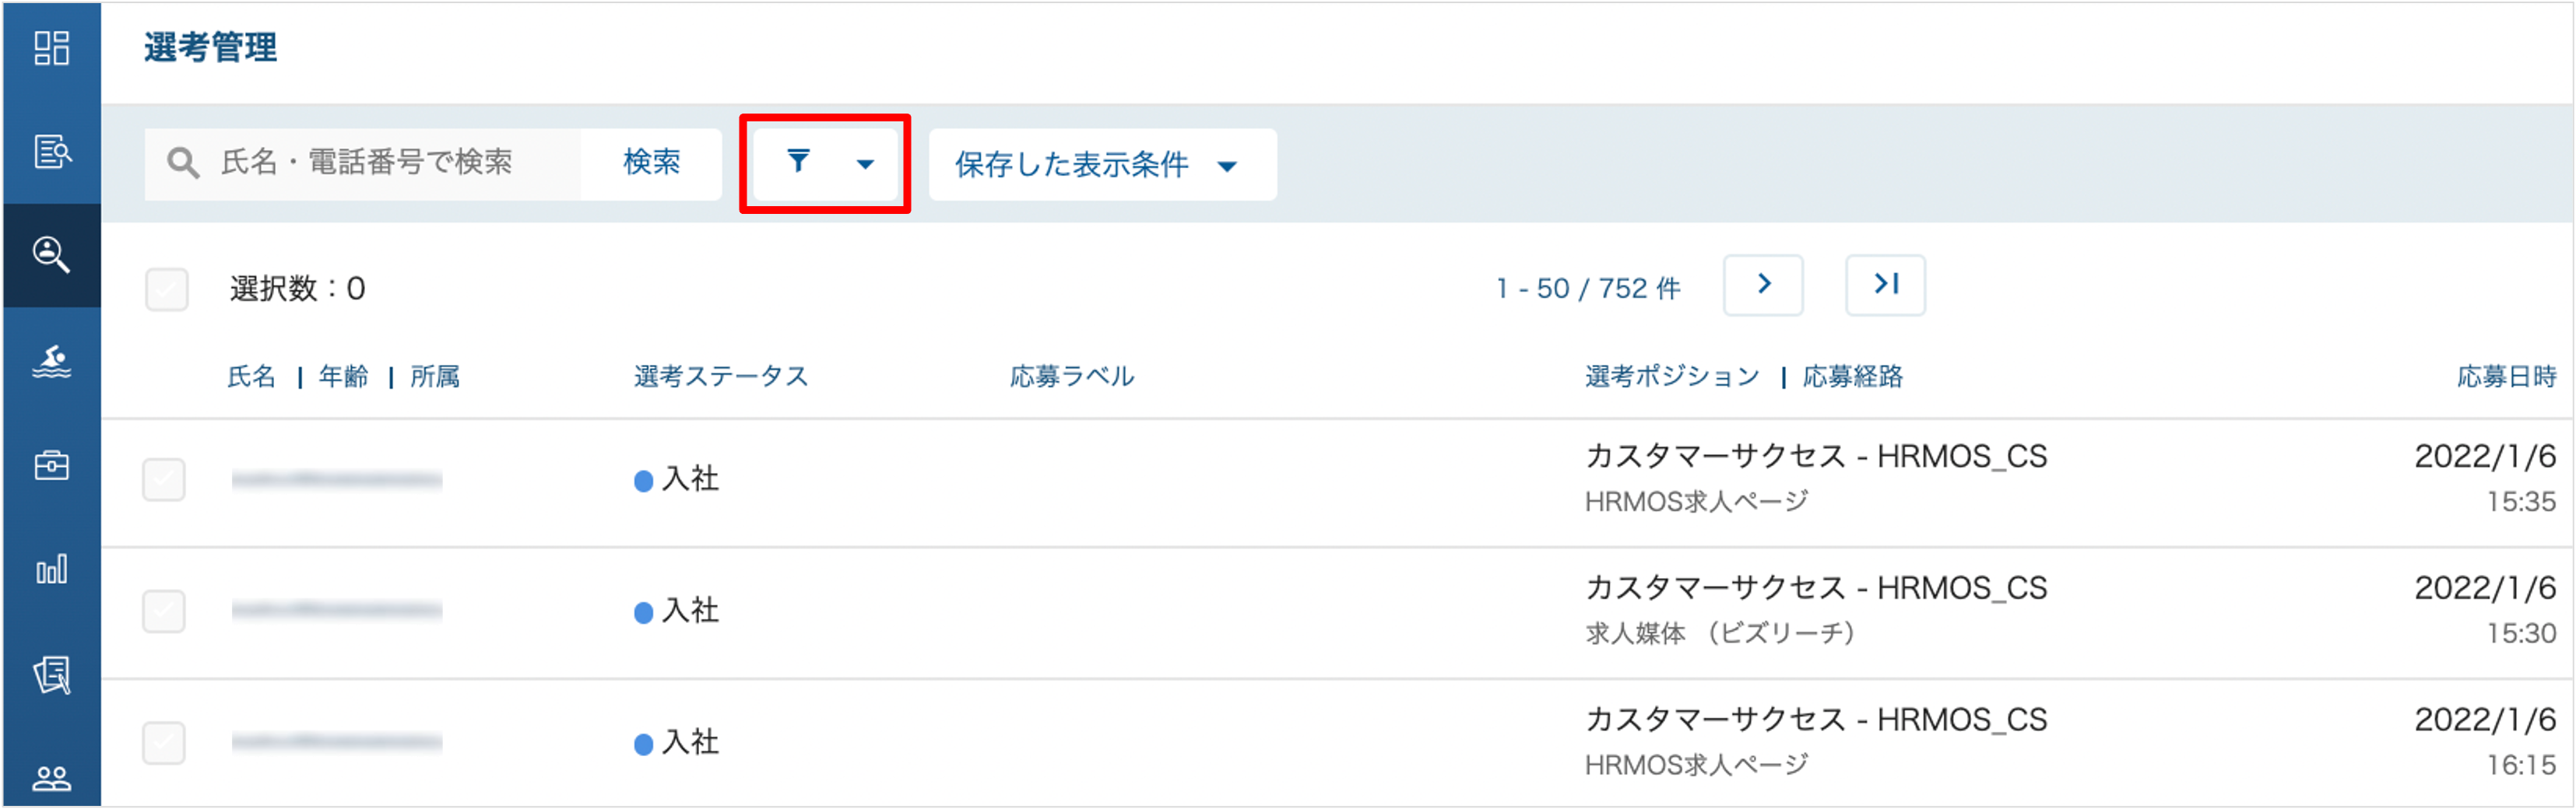
Task: Go to next page of results
Action: tap(1764, 285)
